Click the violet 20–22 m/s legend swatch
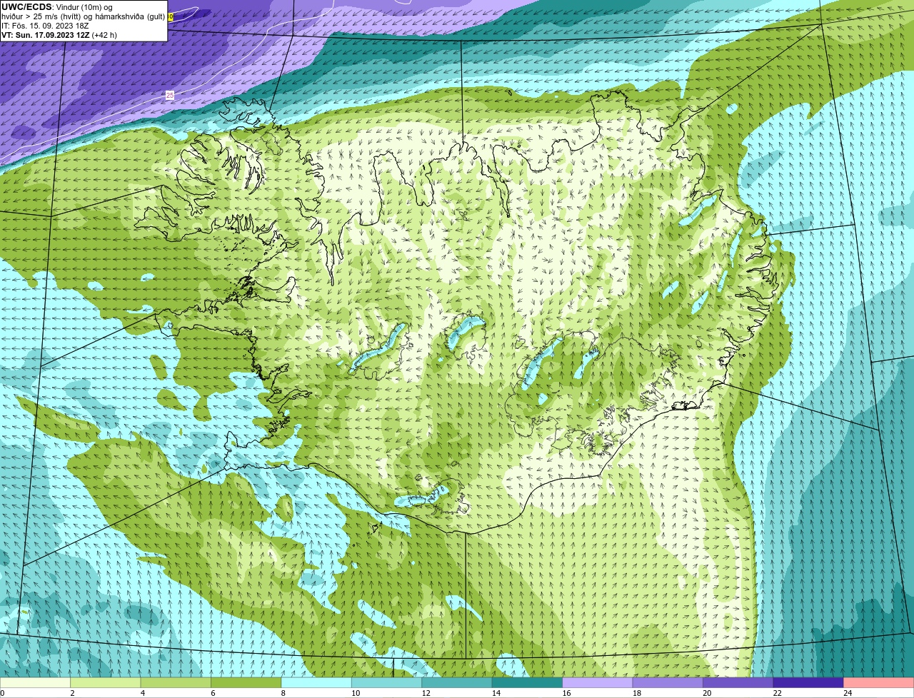 [x=738, y=682]
